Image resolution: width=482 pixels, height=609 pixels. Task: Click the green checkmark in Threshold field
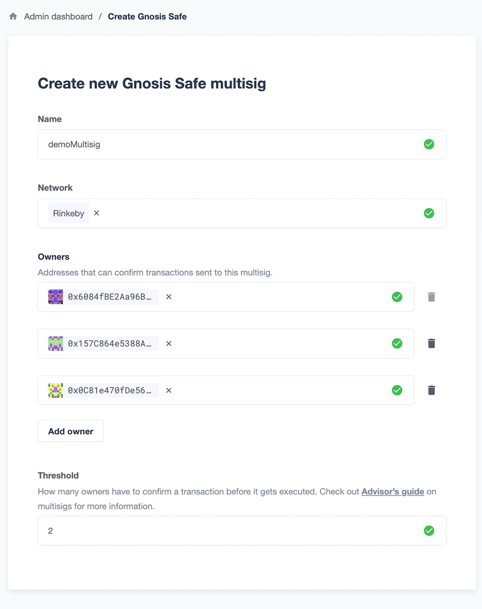tap(429, 531)
